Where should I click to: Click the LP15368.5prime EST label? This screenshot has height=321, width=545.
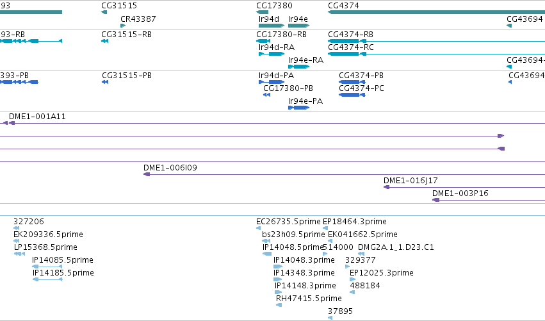45,247
